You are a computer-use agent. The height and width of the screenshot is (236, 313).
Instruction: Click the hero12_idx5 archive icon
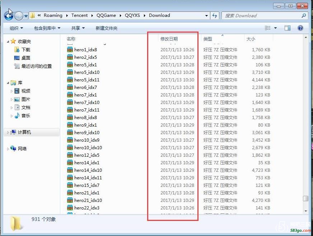point(70,155)
